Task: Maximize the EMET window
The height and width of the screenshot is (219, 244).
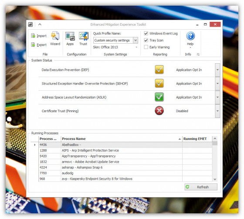Action: pyautogui.click(x=205, y=24)
